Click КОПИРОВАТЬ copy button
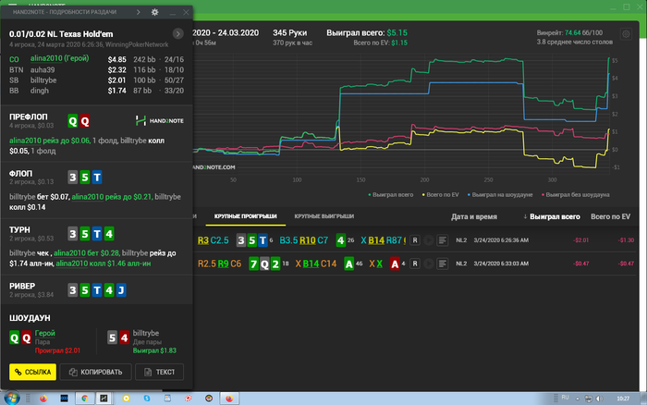This screenshot has height=405, width=647. [96, 372]
